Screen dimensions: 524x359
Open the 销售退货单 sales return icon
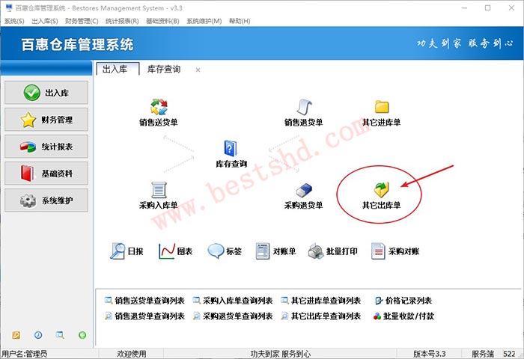(304, 107)
